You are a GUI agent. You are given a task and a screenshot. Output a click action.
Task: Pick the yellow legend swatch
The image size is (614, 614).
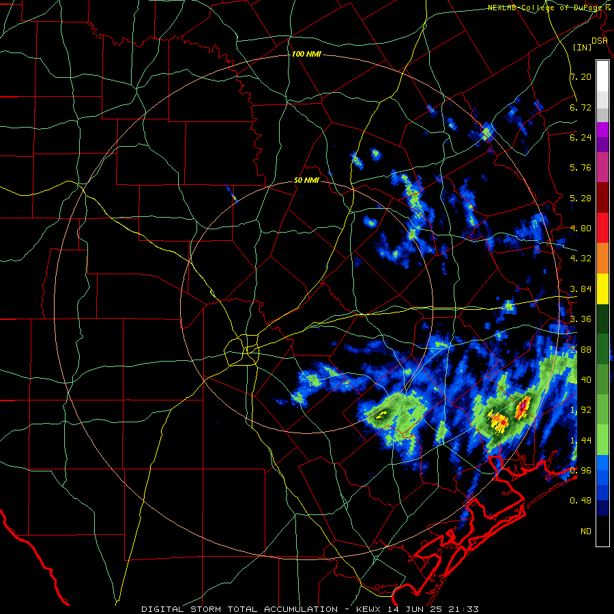click(602, 289)
